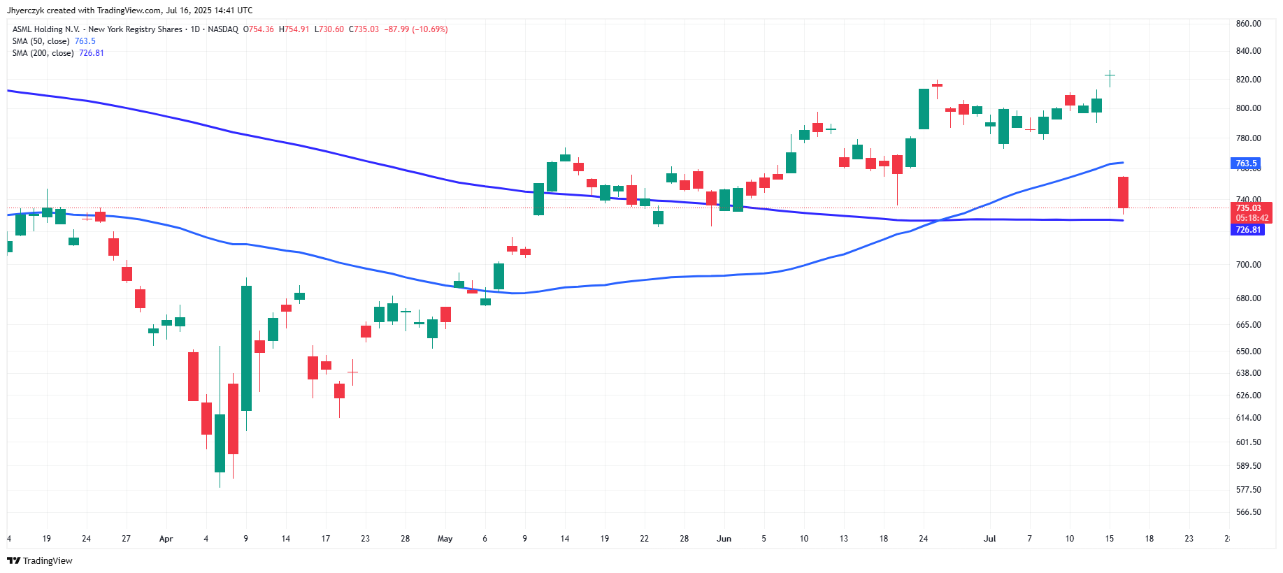Click the May label on the time axis
The width and height of the screenshot is (1283, 573).
coord(445,539)
